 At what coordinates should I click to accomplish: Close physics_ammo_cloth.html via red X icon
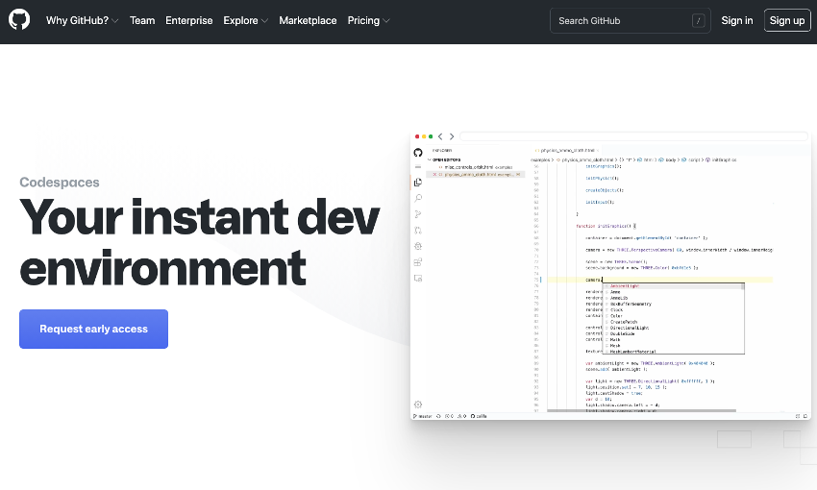(x=434, y=175)
